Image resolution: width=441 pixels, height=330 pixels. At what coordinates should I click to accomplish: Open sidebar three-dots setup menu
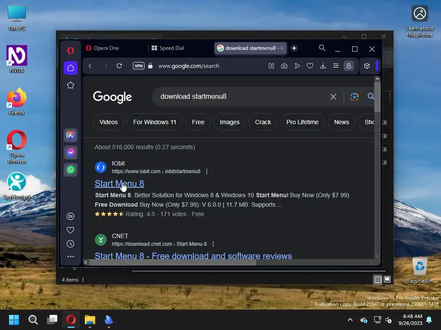[x=70, y=257]
